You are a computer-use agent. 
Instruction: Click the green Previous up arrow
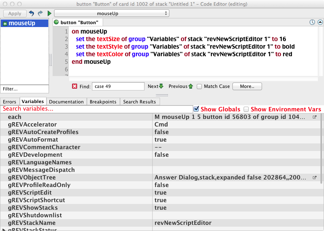pyautogui.click(x=191, y=86)
